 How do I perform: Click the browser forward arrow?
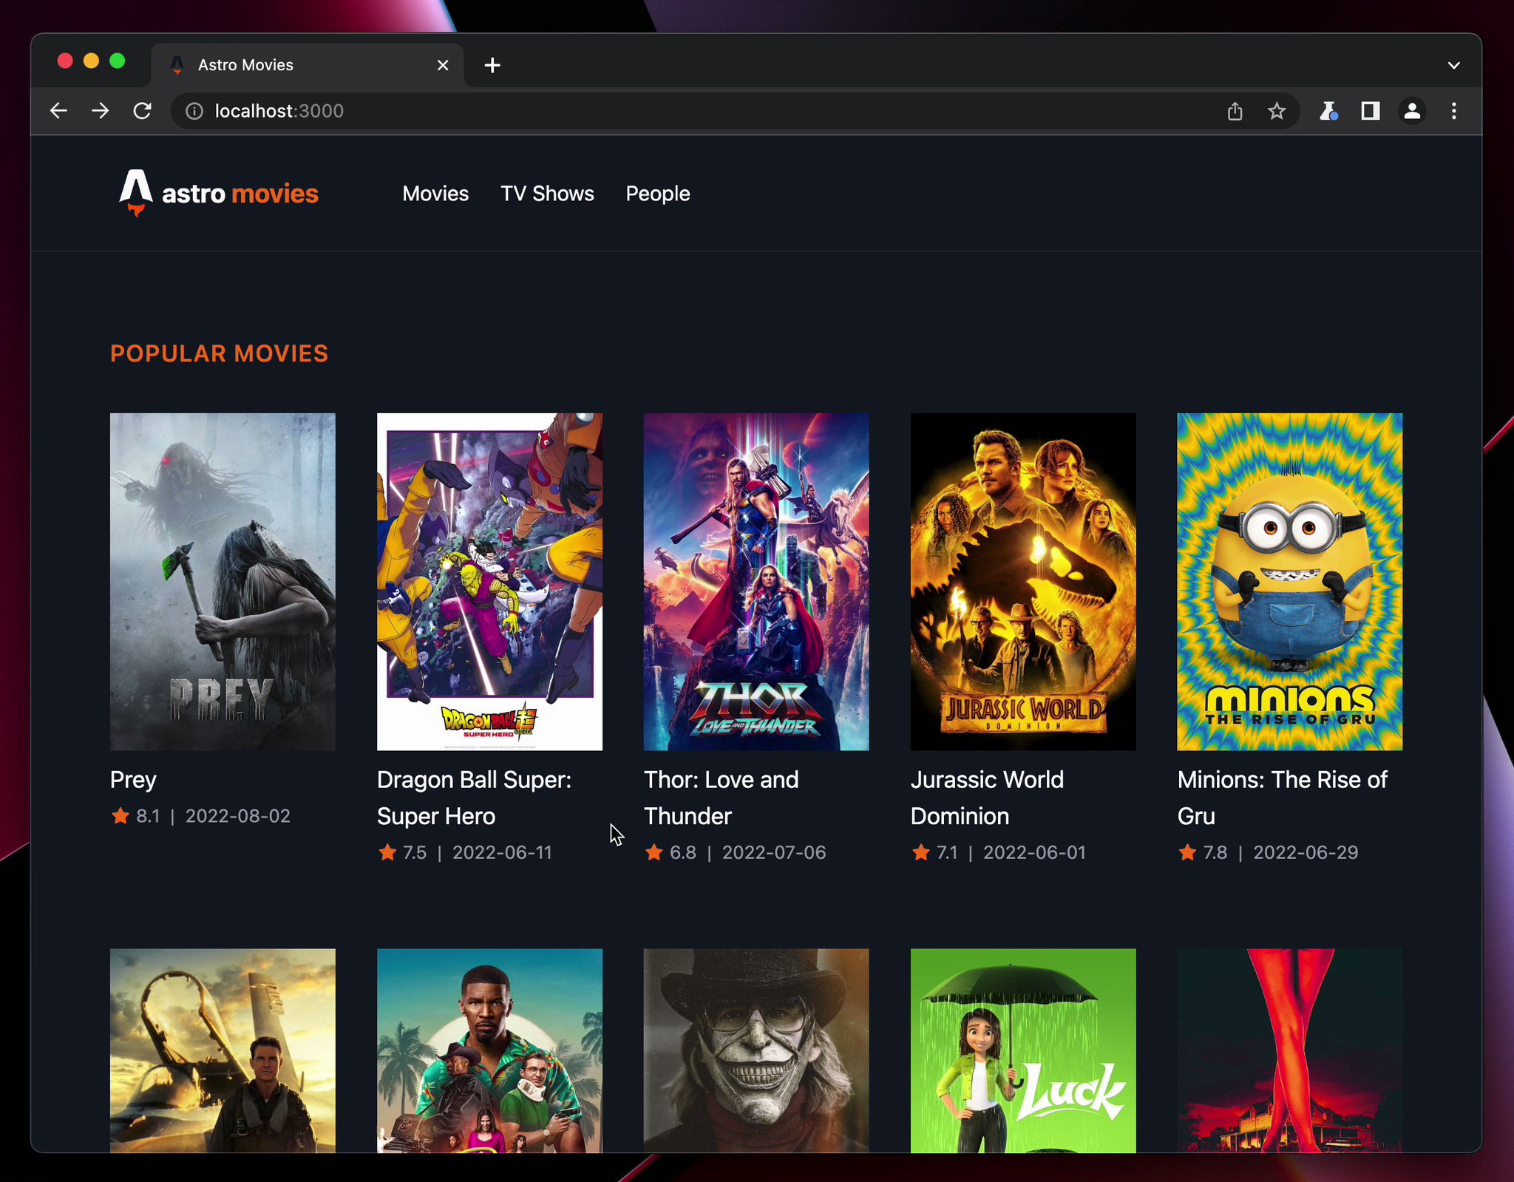coord(101,111)
